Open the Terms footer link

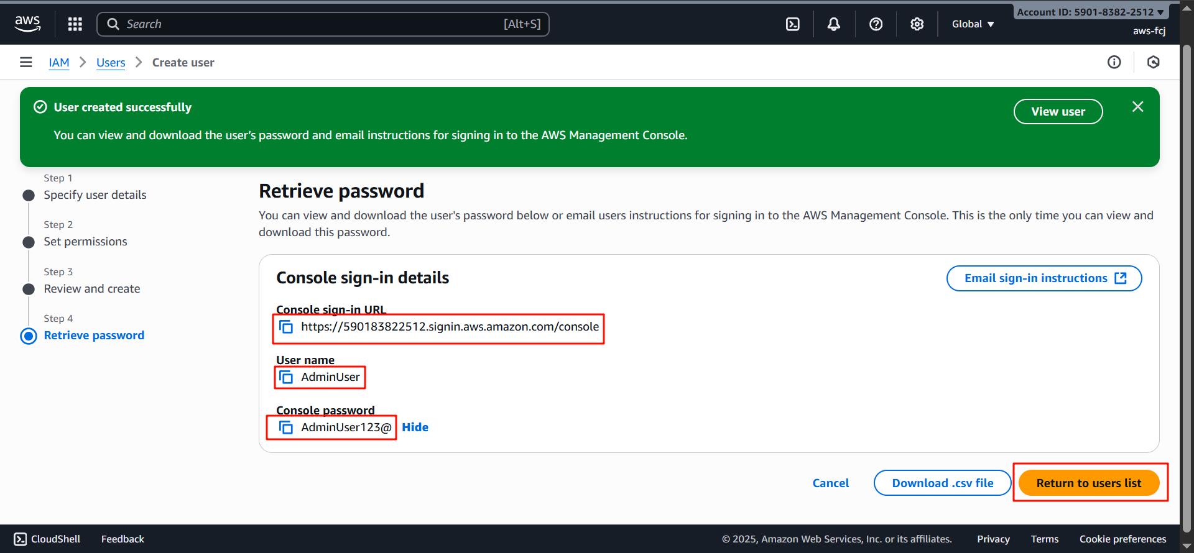(1045, 539)
